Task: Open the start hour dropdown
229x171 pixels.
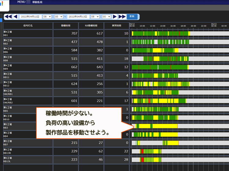Action: pyautogui.click(x=47, y=16)
